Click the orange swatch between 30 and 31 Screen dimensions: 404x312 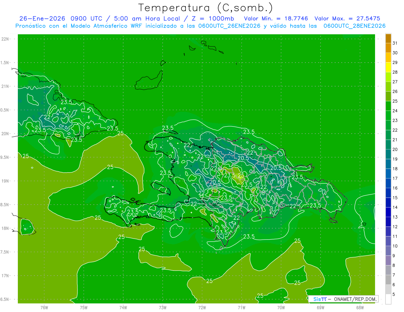coord(388,48)
